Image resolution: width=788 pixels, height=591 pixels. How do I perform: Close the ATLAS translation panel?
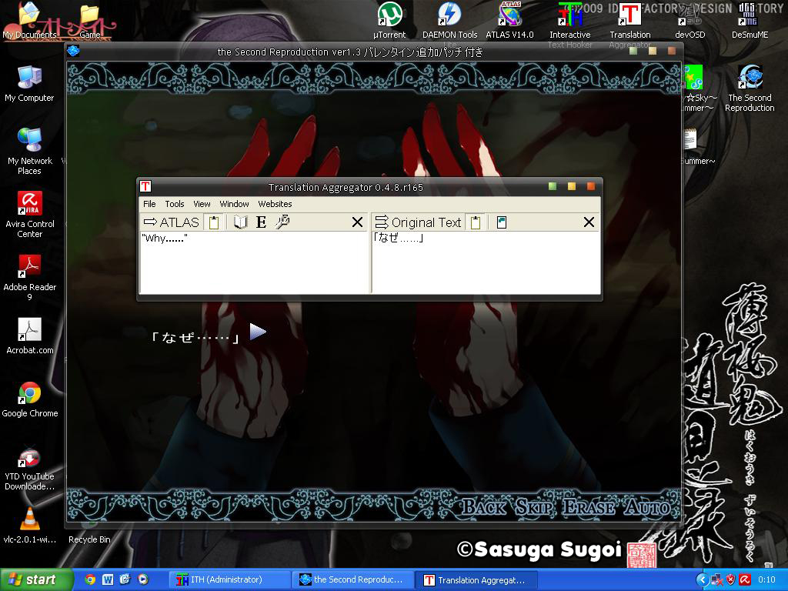[357, 222]
